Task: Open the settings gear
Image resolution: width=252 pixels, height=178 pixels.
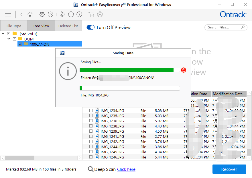Action: pos(42,14)
